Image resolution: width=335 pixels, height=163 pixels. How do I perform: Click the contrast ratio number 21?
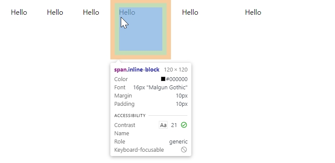[x=174, y=125]
